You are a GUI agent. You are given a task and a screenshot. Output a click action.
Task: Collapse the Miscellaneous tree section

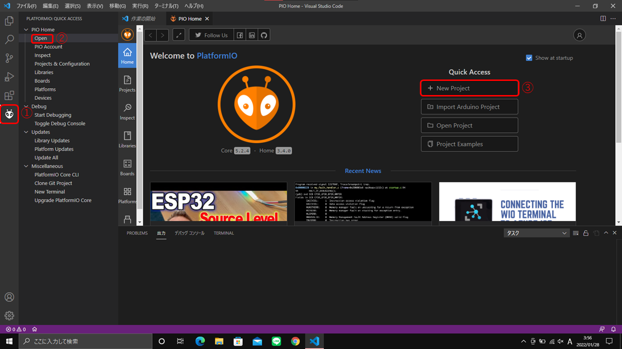tap(26, 166)
